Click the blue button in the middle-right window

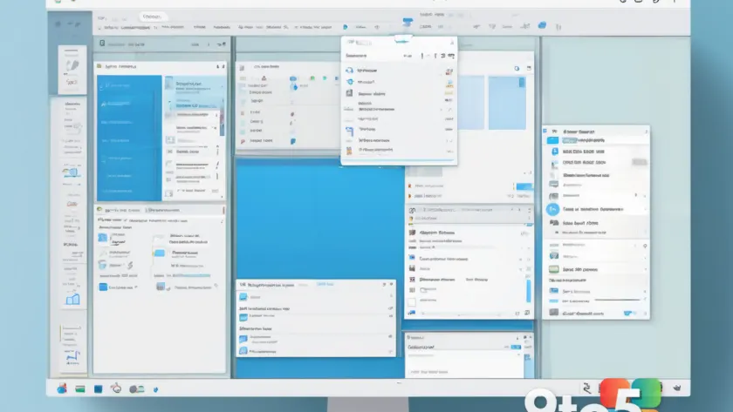[x=524, y=186]
